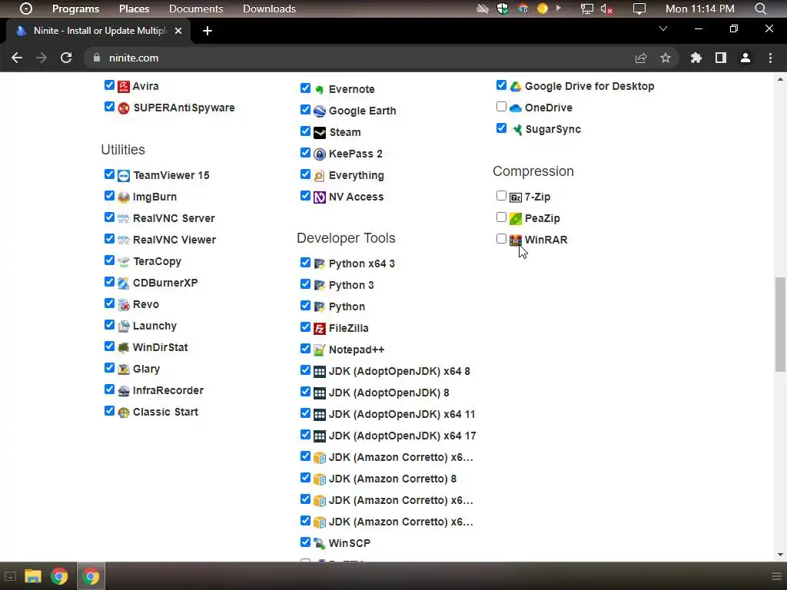Viewport: 787px width, 590px height.
Task: Click the page vertical scrollbar thumb
Action: pos(780,324)
